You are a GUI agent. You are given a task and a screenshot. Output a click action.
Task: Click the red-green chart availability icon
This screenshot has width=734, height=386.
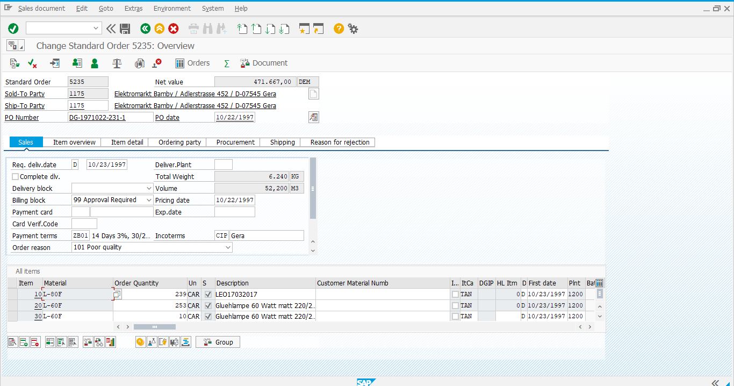click(x=111, y=342)
